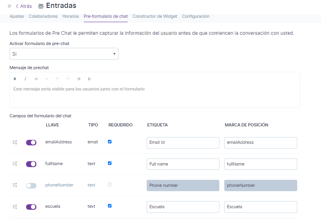Click the reorder handle for emailAddress row
The image size is (321, 224).
(15, 142)
